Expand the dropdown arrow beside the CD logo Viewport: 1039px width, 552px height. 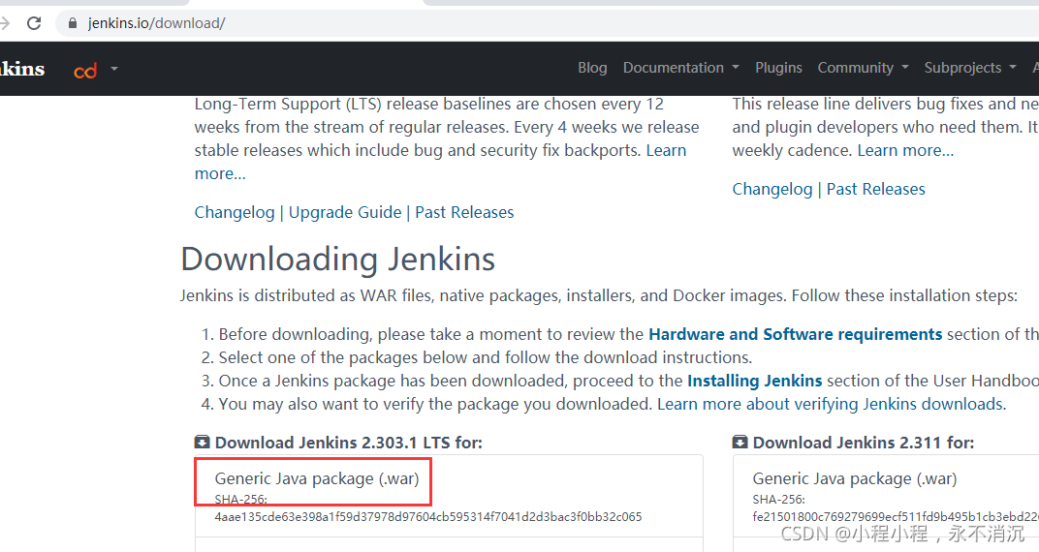[114, 68]
